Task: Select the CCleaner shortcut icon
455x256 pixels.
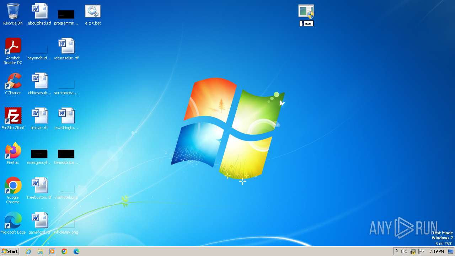Action: pyautogui.click(x=13, y=81)
